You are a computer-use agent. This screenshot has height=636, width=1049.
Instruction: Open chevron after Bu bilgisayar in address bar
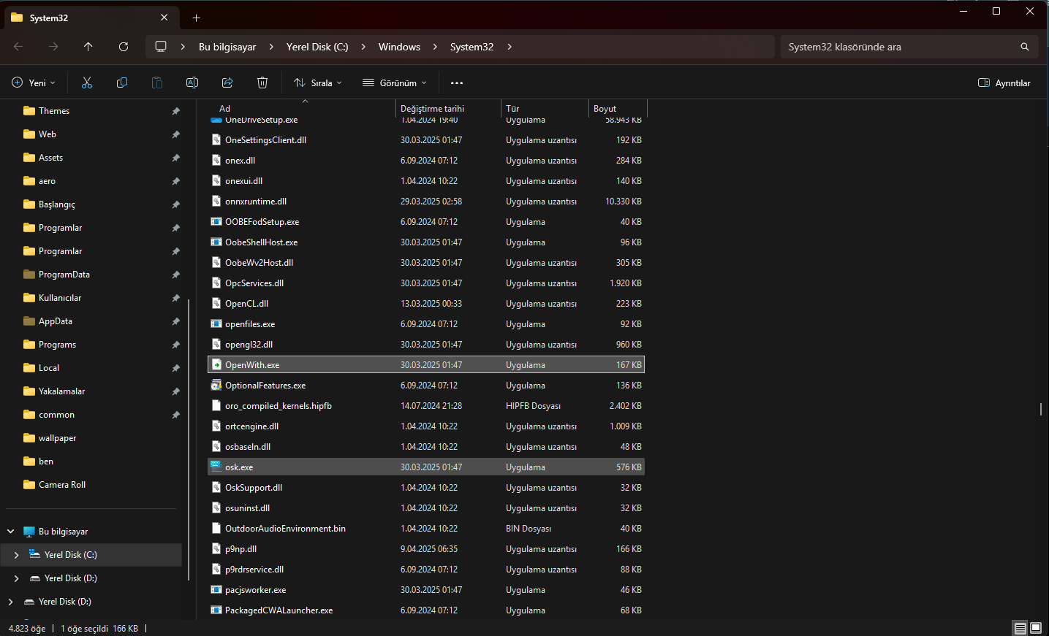coord(271,47)
